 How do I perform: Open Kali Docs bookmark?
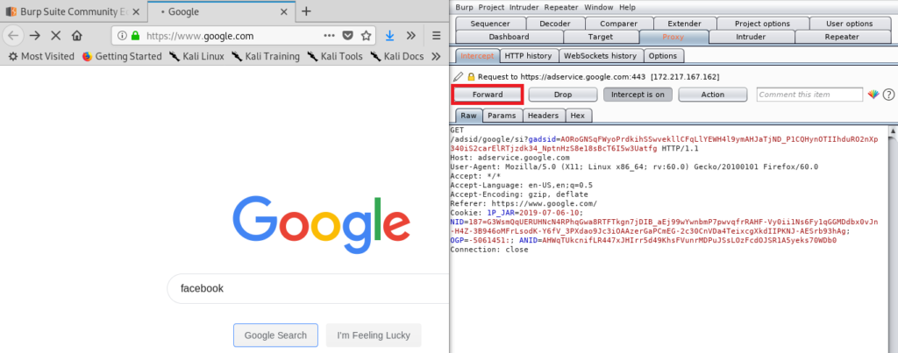pyautogui.click(x=397, y=56)
